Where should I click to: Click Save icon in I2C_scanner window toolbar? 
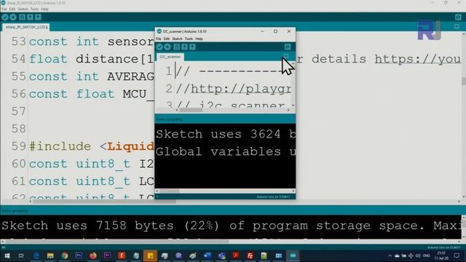click(x=192, y=47)
